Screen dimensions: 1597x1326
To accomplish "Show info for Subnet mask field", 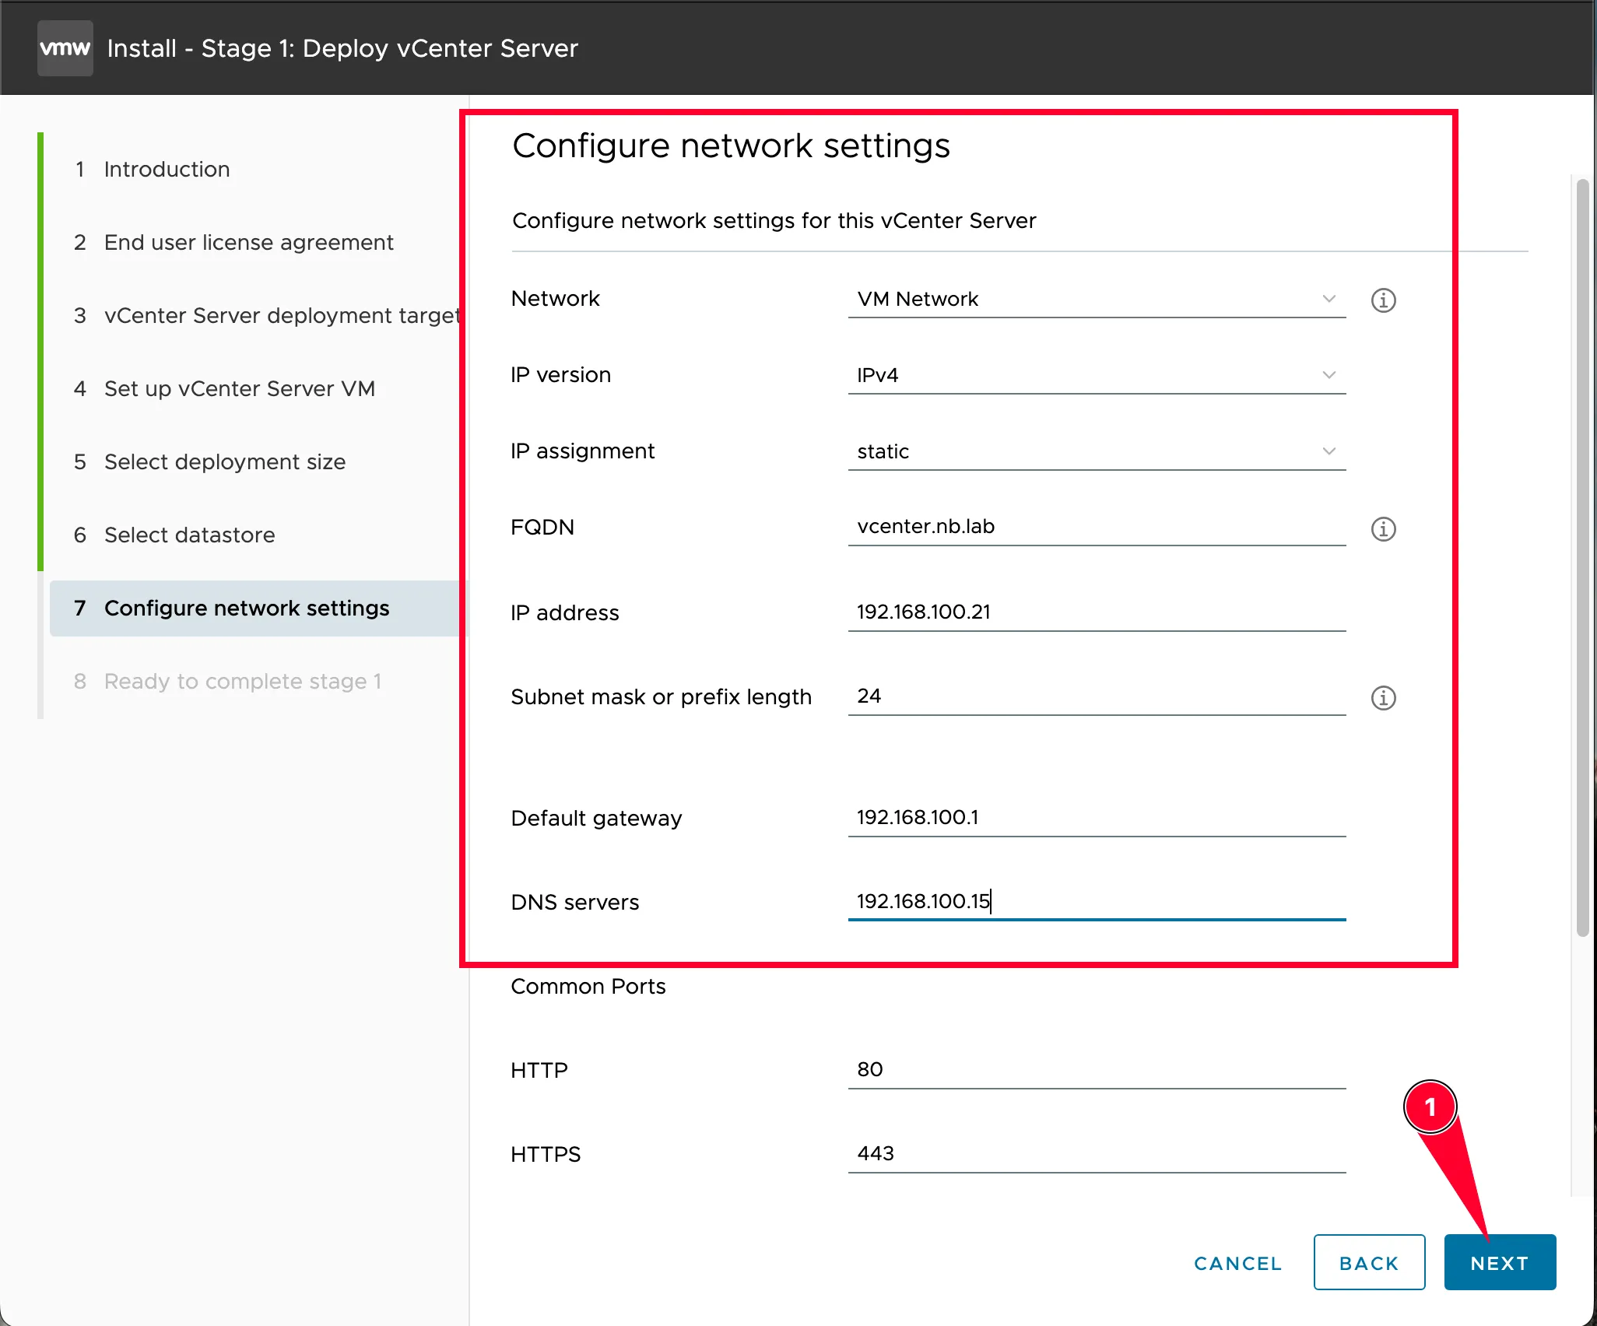I will 1383,697.
